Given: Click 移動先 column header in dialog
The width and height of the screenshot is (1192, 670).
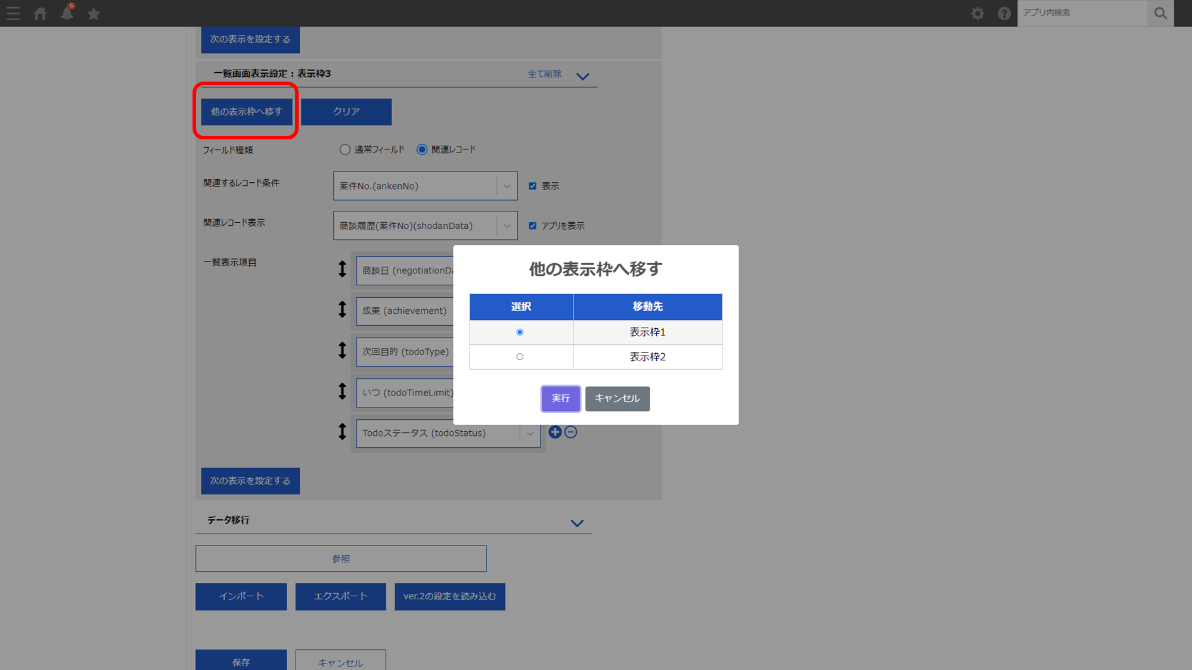Looking at the screenshot, I should pos(647,307).
